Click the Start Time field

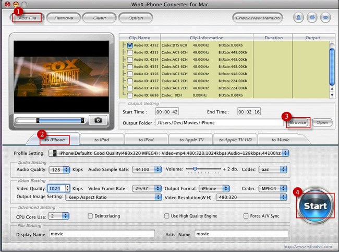(x=167, y=112)
